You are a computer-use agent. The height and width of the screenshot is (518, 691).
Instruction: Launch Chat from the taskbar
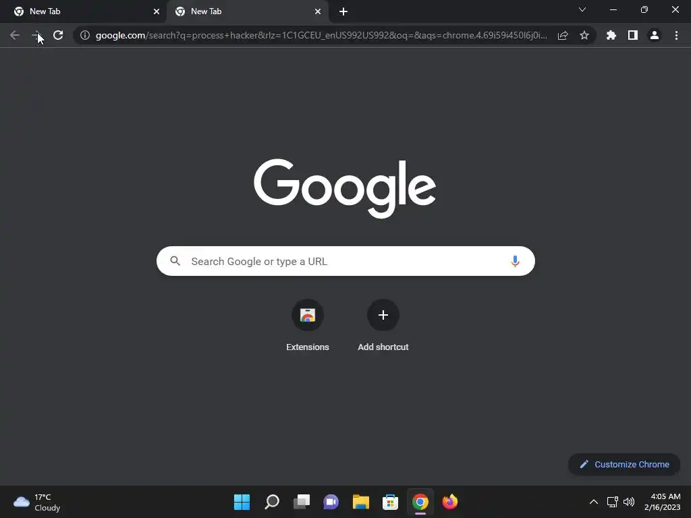pos(331,502)
